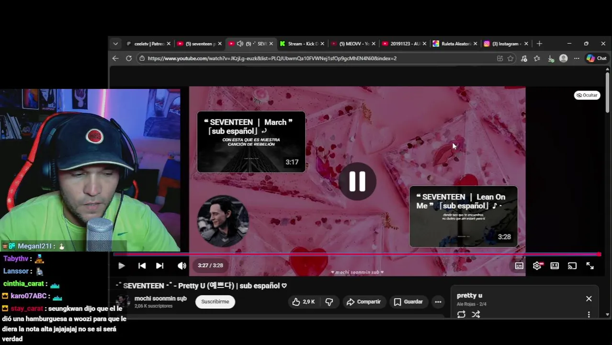The image size is (612, 345).
Task: Open browser favorites list icon
Action: pyautogui.click(x=537, y=58)
